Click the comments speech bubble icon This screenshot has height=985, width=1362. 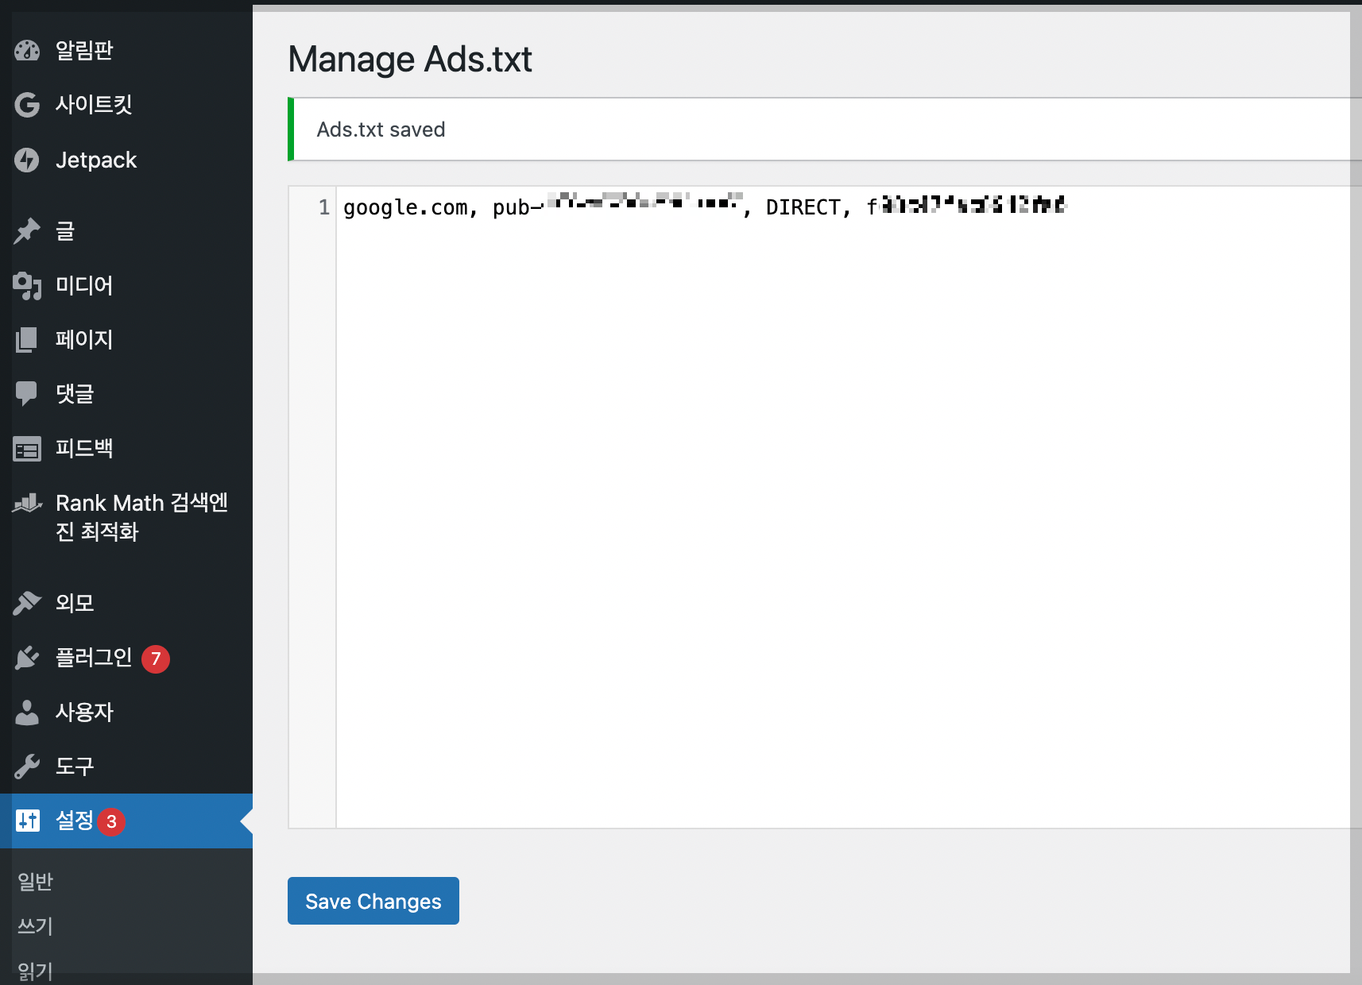(x=27, y=394)
